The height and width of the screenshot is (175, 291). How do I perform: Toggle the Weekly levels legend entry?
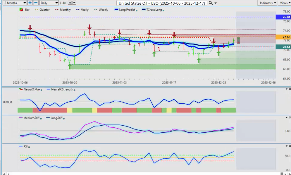tap(101, 10)
